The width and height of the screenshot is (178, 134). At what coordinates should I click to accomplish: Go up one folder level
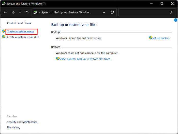coord(27,12)
